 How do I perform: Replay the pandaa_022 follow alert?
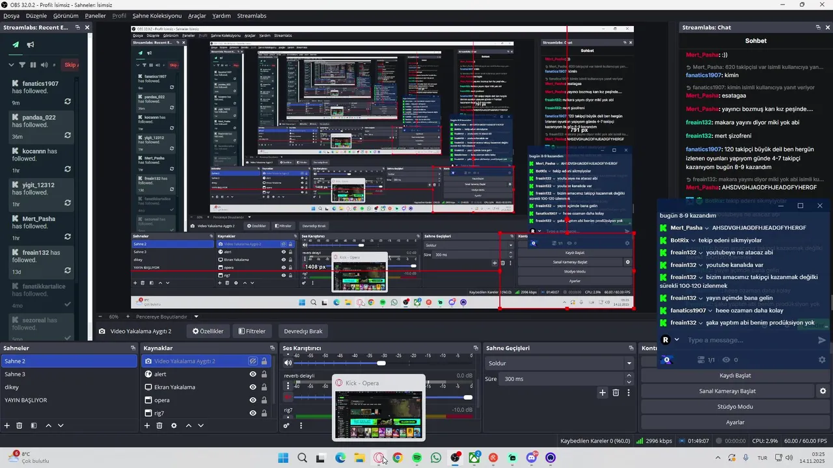coord(67,136)
